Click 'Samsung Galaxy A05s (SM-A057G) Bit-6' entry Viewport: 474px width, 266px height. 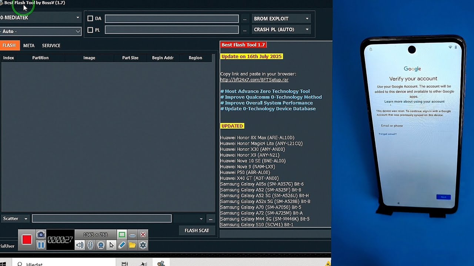(x=262, y=184)
